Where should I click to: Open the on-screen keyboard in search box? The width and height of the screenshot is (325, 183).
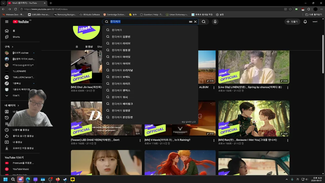tap(190, 22)
